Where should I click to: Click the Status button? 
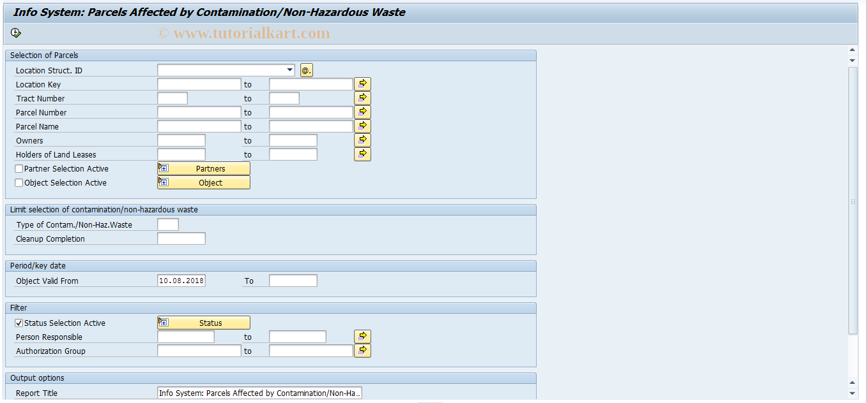point(204,323)
